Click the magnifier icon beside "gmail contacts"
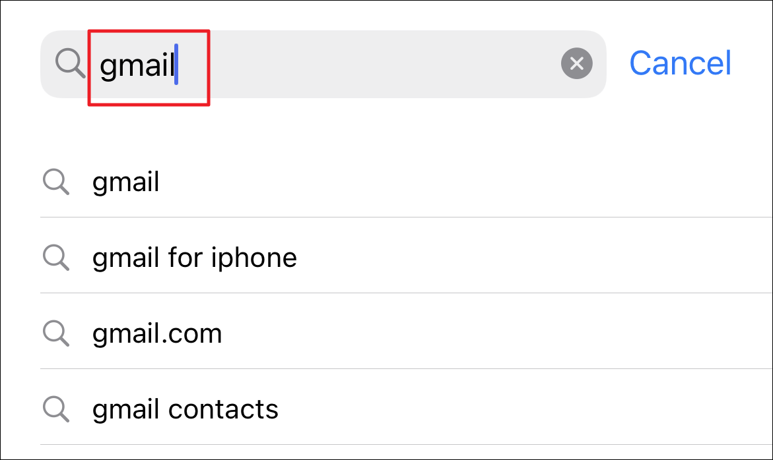Screen dimensions: 773x460 pyautogui.click(x=55, y=409)
